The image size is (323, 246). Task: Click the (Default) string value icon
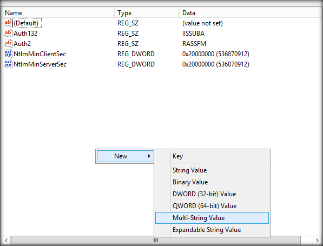[8, 23]
